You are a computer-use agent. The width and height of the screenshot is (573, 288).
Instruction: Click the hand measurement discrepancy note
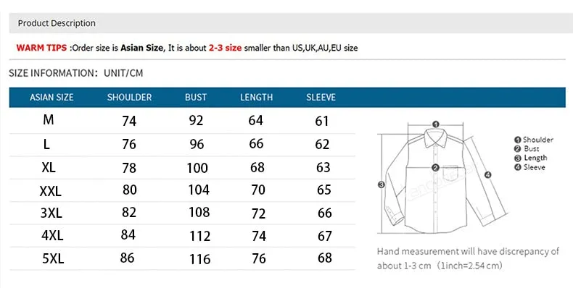click(468, 258)
